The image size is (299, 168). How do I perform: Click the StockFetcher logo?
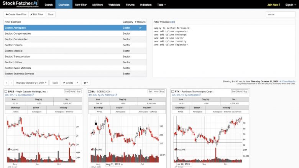[x=21, y=4]
